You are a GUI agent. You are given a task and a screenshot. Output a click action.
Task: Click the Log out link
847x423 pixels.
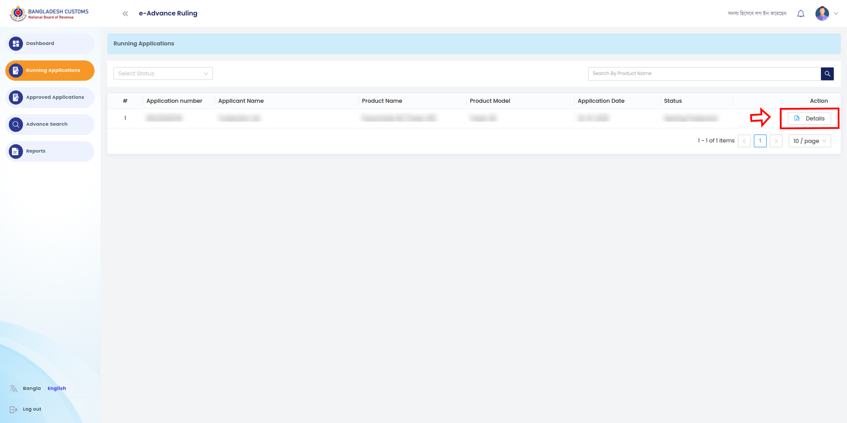tap(32, 409)
